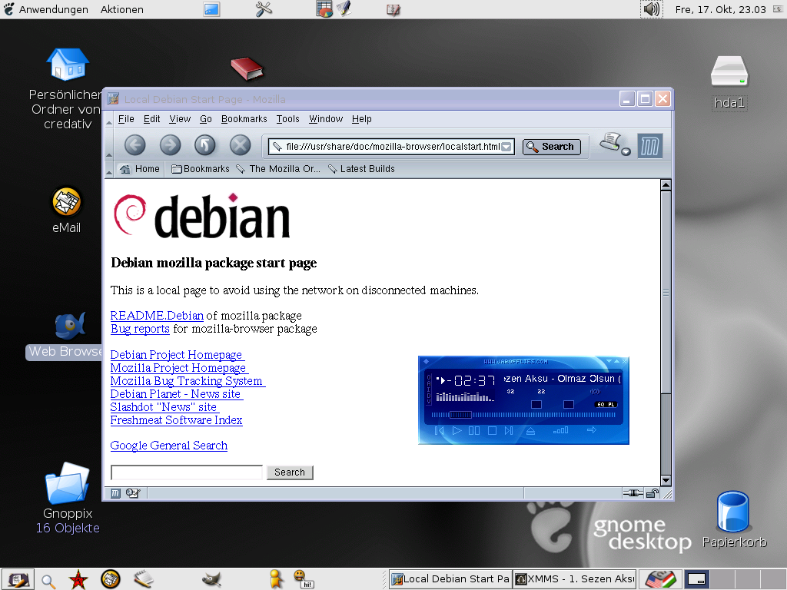Open the search magnifier in bottom panel
Image resolution: width=787 pixels, height=590 pixels.
point(48,581)
